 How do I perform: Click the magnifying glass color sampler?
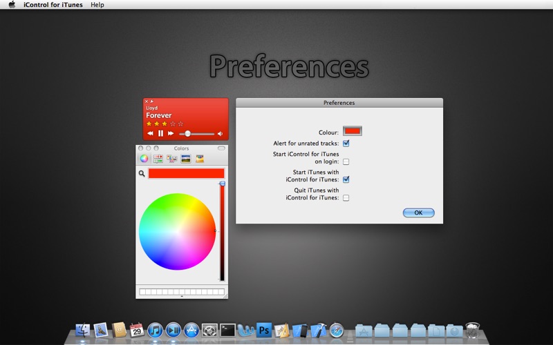tap(142, 174)
